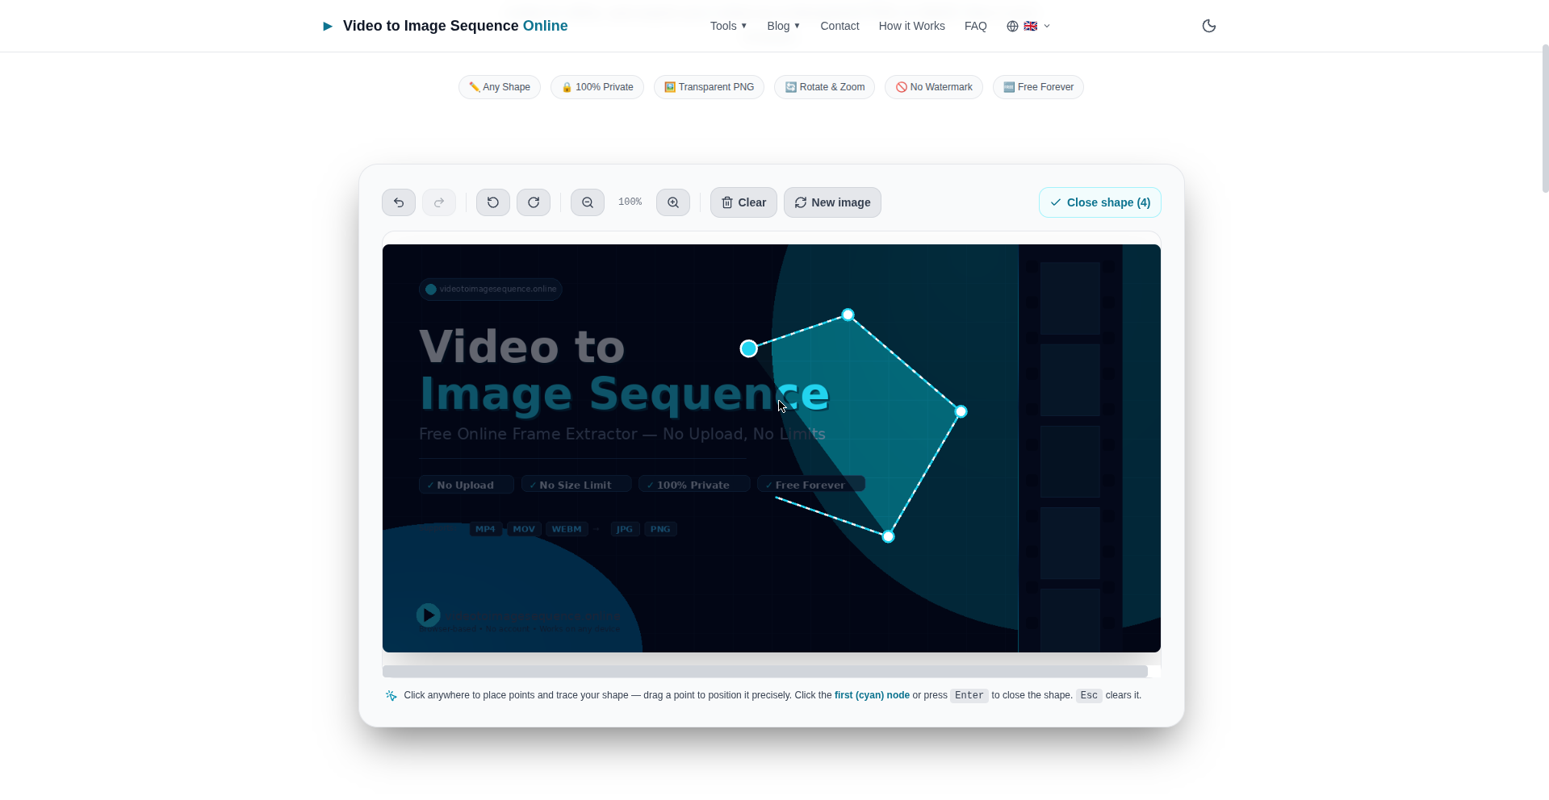Screen dimensions: 1549x800
Task: Expand the Blog menu
Action: pos(783,26)
